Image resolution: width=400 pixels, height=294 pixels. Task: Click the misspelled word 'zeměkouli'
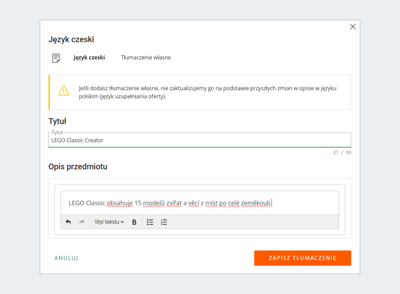coord(256,203)
